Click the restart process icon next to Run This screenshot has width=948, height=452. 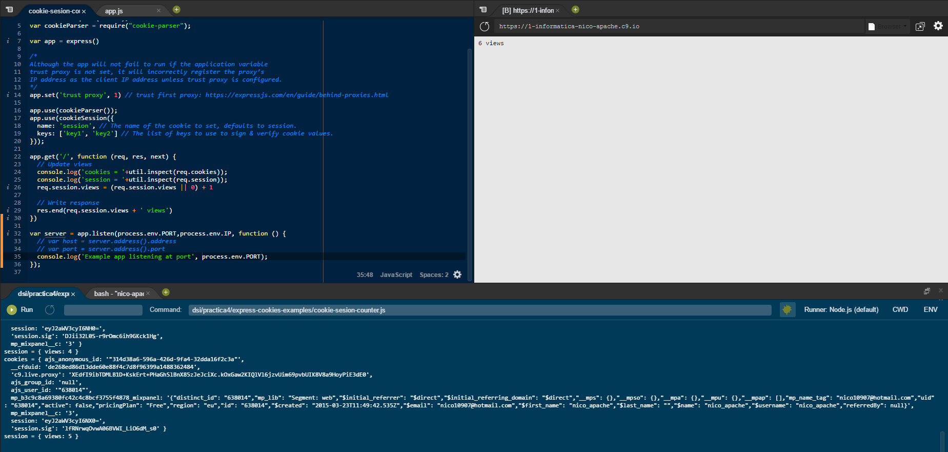[50, 310]
